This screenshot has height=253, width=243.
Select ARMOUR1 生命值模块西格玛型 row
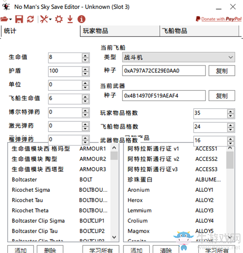click(x=59, y=149)
